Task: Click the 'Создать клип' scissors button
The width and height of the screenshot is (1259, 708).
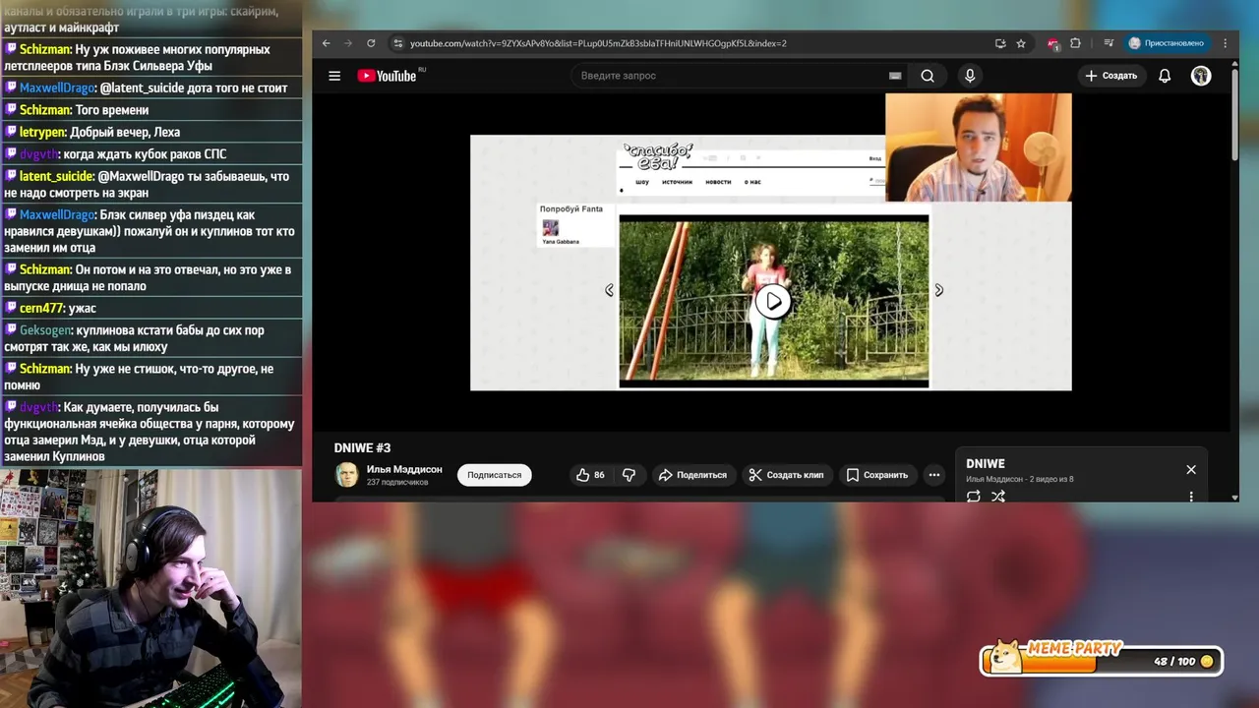Action: click(x=786, y=475)
